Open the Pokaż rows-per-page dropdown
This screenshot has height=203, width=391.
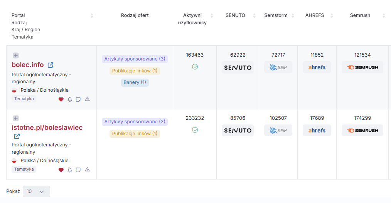[x=36, y=191]
